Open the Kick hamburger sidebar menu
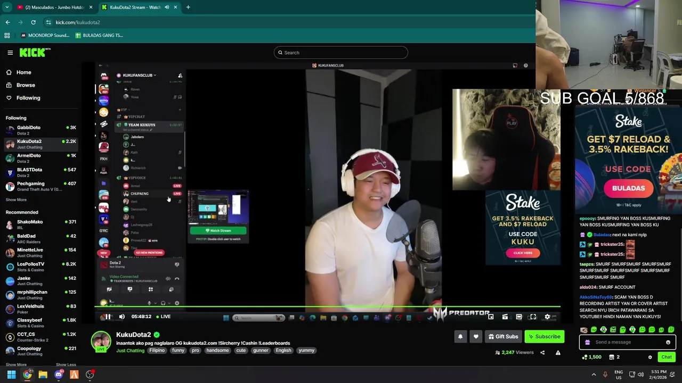The image size is (682, 383). (x=10, y=52)
